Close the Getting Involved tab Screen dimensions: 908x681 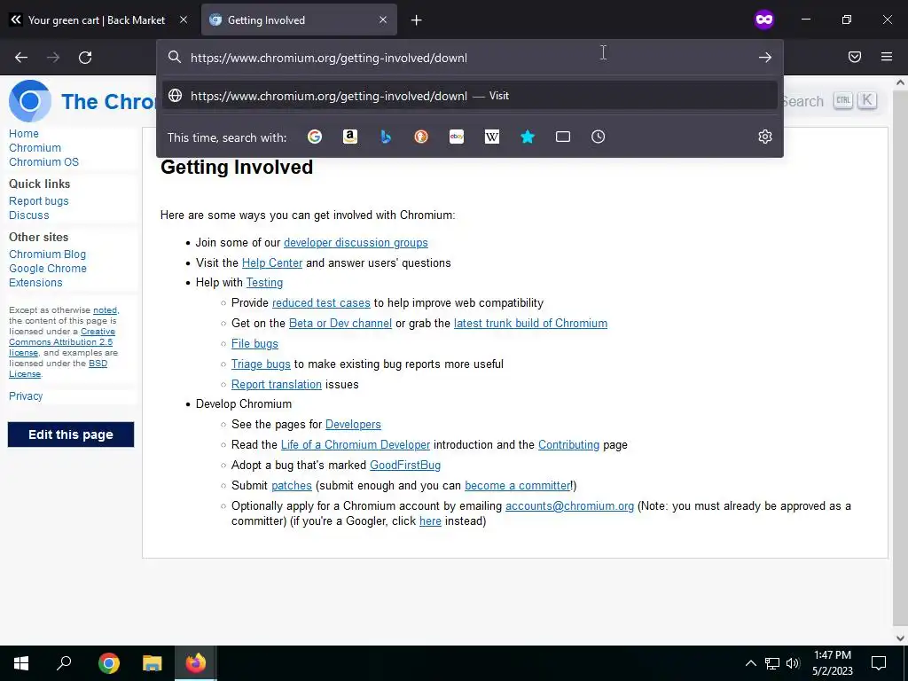pos(383,20)
